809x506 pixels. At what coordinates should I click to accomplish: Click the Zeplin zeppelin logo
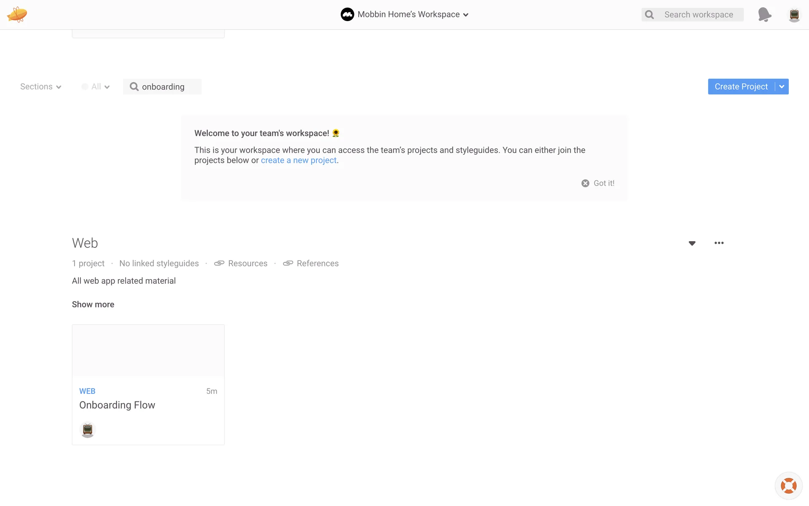pyautogui.click(x=17, y=14)
